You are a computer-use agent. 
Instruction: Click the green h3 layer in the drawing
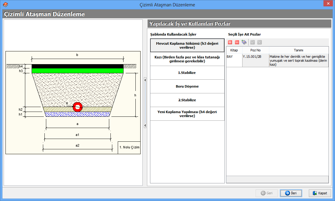pos(78,71)
